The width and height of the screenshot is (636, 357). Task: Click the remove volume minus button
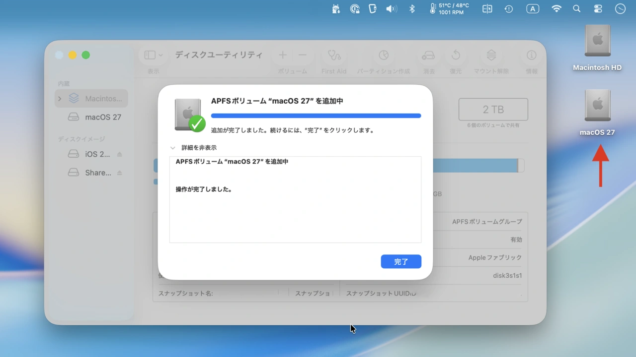coord(302,55)
